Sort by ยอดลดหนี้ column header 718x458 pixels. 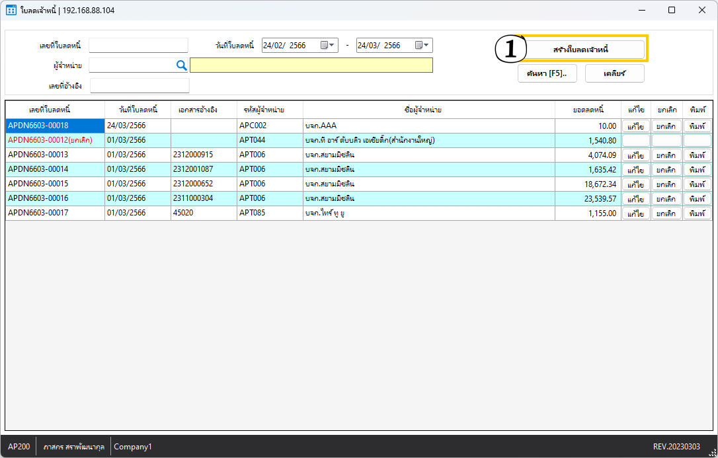[x=587, y=110]
